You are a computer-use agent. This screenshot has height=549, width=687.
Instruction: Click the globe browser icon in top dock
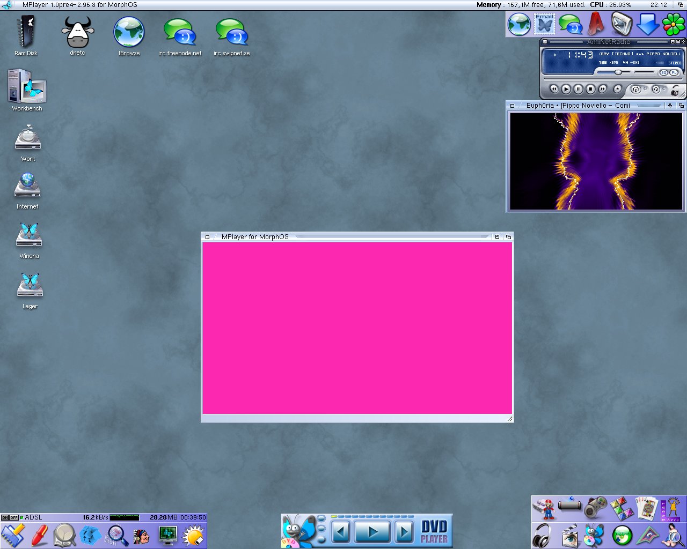pyautogui.click(x=519, y=25)
